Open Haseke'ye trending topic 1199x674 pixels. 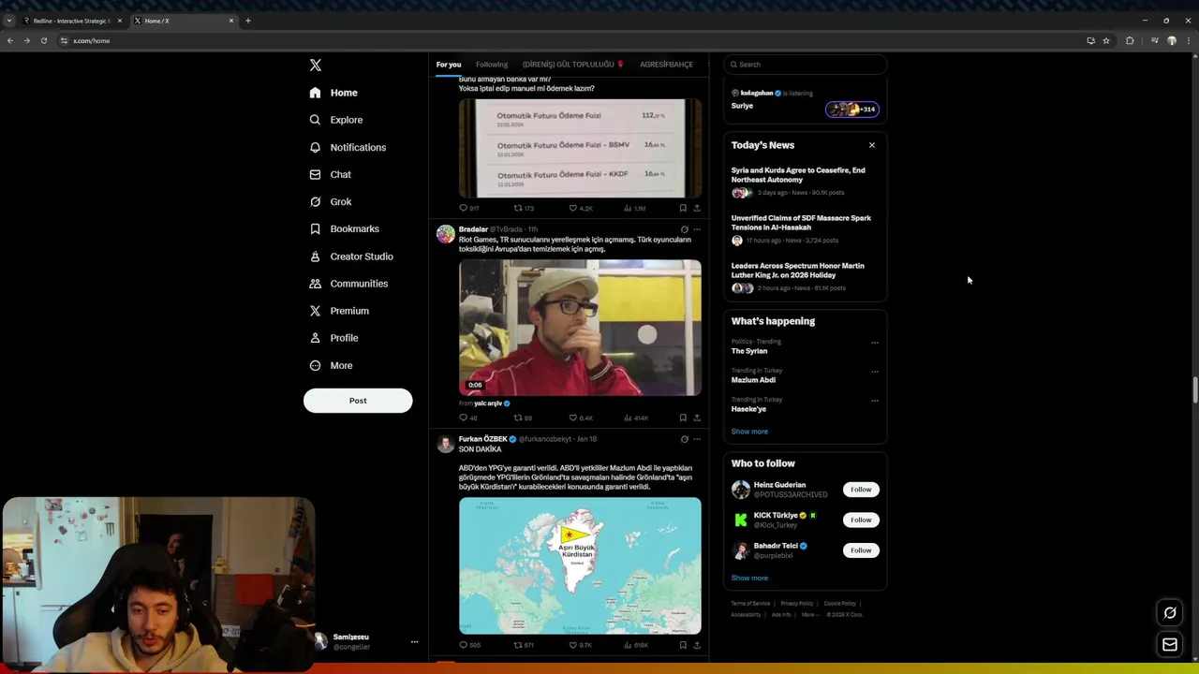[x=748, y=409]
